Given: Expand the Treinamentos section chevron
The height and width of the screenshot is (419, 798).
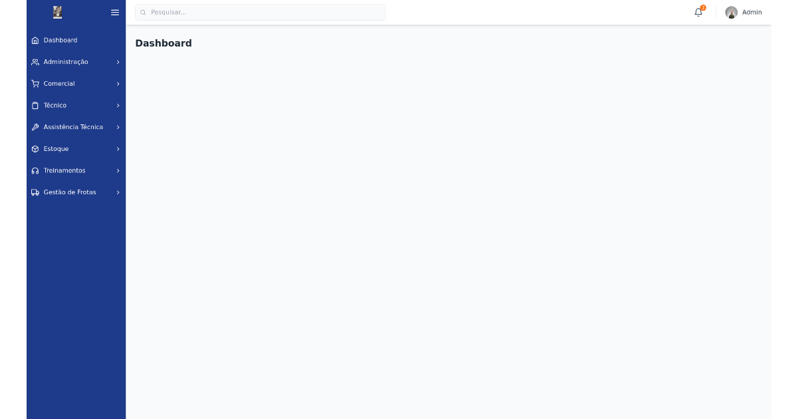Looking at the screenshot, I should click(x=118, y=170).
